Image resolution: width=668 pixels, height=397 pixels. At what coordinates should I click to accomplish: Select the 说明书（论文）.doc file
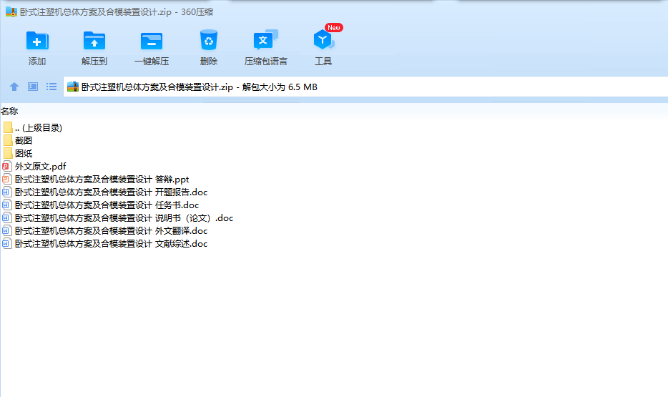pos(117,217)
